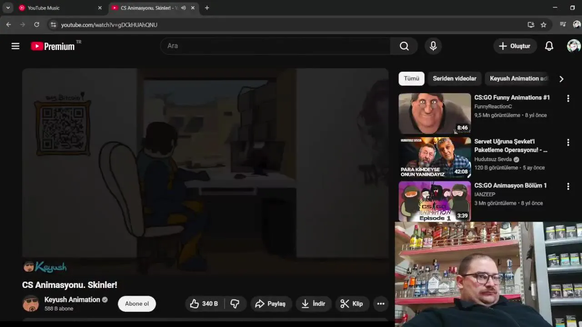Open options for CS:GO Animasyon Bölüm 1
582x327 pixels.
pos(568,186)
